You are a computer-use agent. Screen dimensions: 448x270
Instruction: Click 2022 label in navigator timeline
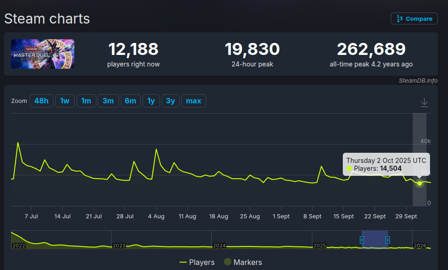[x=19, y=246]
